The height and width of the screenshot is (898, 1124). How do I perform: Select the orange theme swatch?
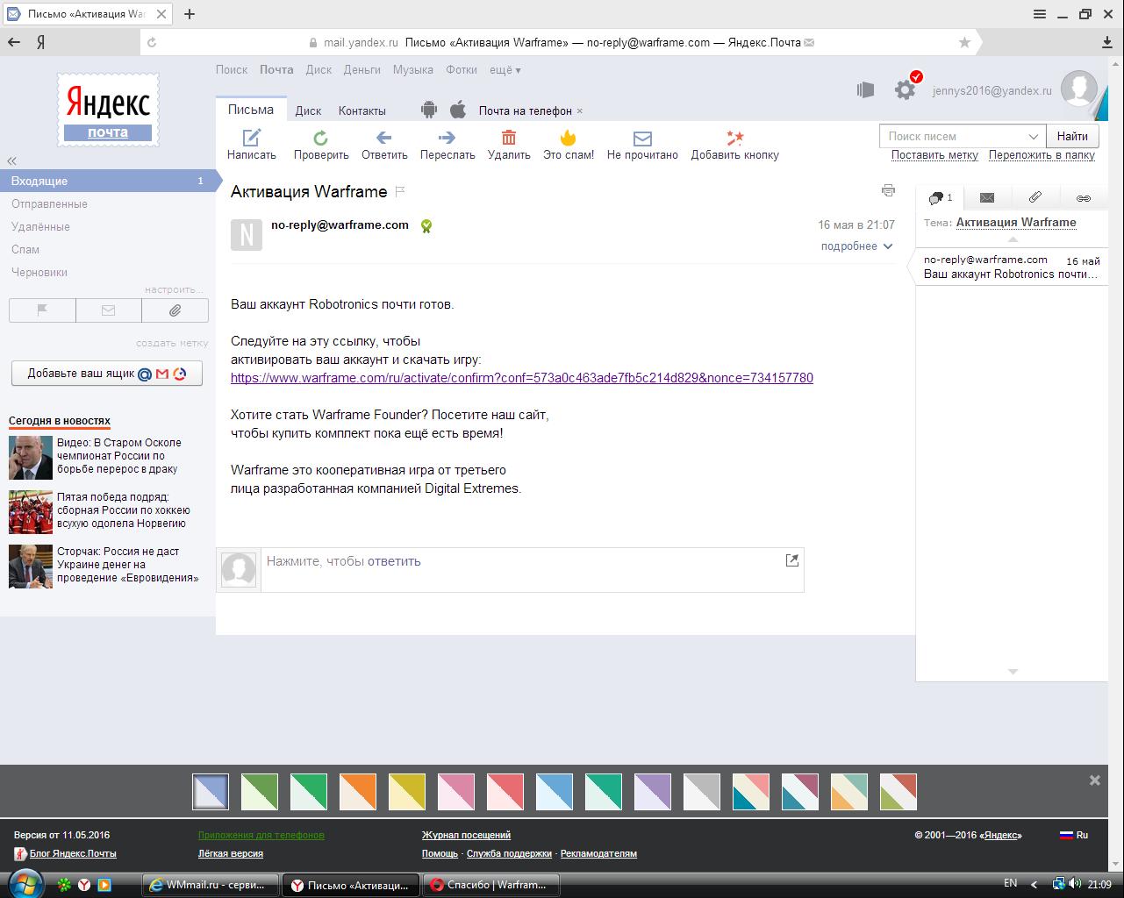click(358, 792)
